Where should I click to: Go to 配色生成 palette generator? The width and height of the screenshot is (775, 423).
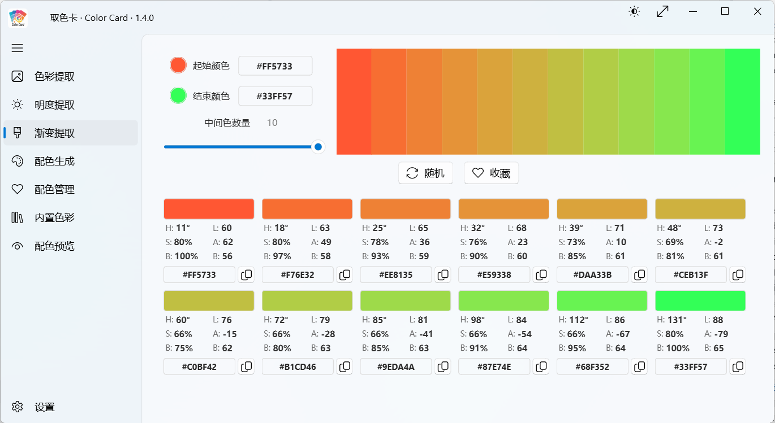point(54,162)
